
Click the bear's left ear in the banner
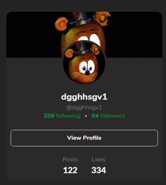(61, 24)
